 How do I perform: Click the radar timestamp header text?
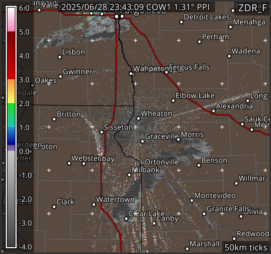[138, 7]
